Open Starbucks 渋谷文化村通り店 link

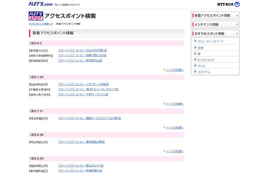[x=82, y=50]
